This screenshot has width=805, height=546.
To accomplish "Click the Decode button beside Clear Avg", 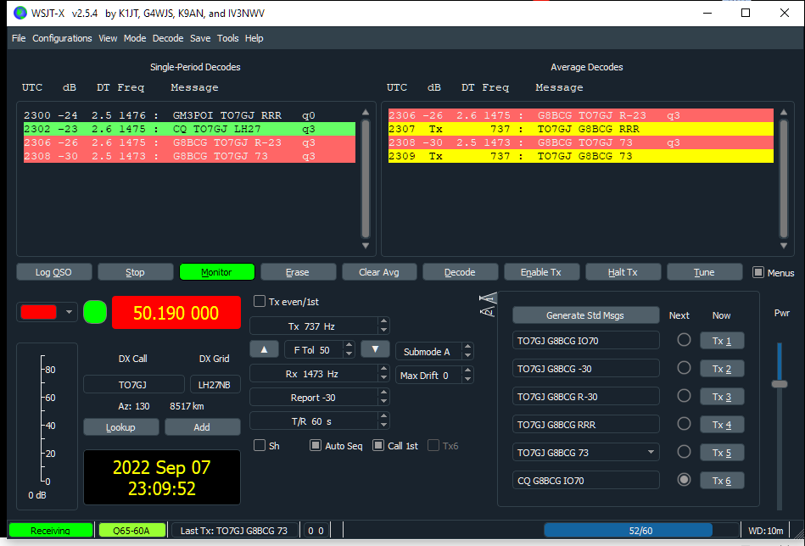I will (460, 272).
